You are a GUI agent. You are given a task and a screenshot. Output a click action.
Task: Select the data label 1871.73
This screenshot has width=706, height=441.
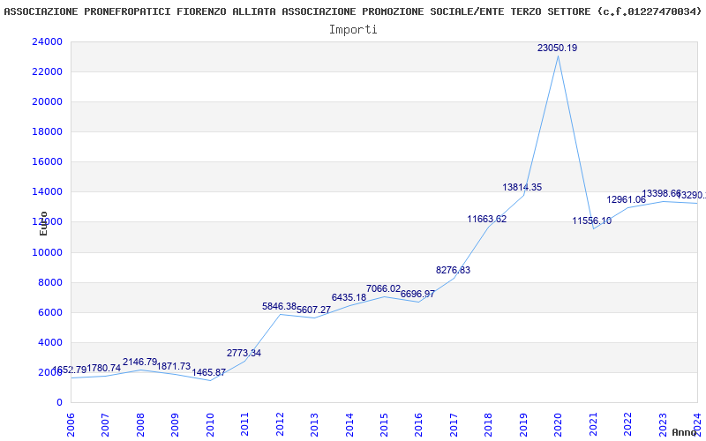click(173, 366)
